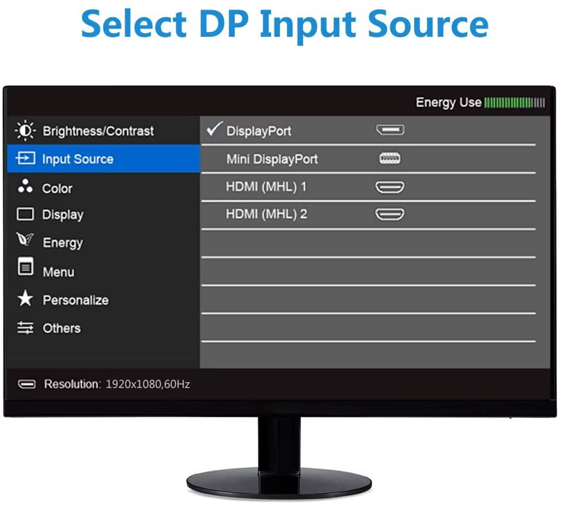561x505 pixels.
Task: Click the Color three-dots icon
Action: 25,186
